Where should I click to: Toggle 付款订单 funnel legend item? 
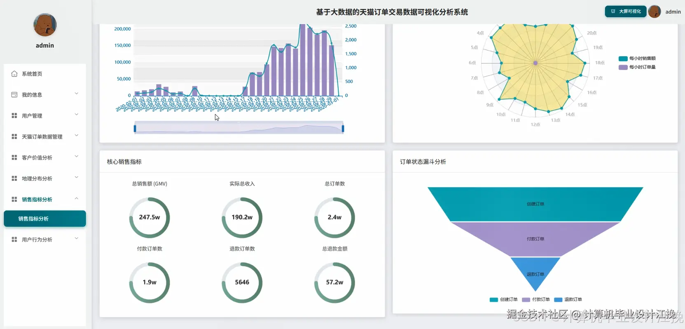click(536, 299)
